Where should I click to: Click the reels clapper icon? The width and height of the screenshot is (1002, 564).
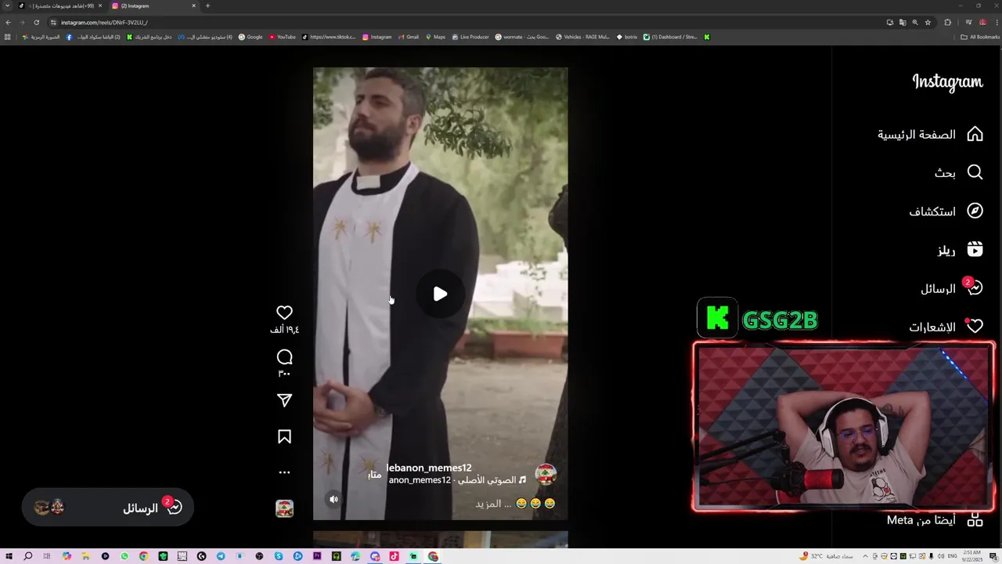pyautogui.click(x=975, y=250)
